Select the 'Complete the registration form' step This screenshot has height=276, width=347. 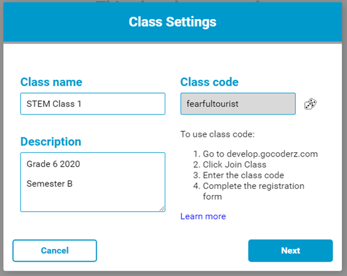pyautogui.click(x=248, y=191)
